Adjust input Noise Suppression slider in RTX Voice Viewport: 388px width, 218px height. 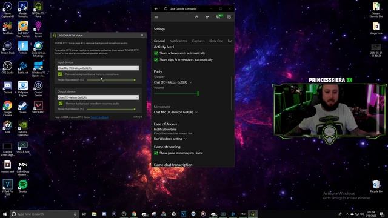pos(111,80)
